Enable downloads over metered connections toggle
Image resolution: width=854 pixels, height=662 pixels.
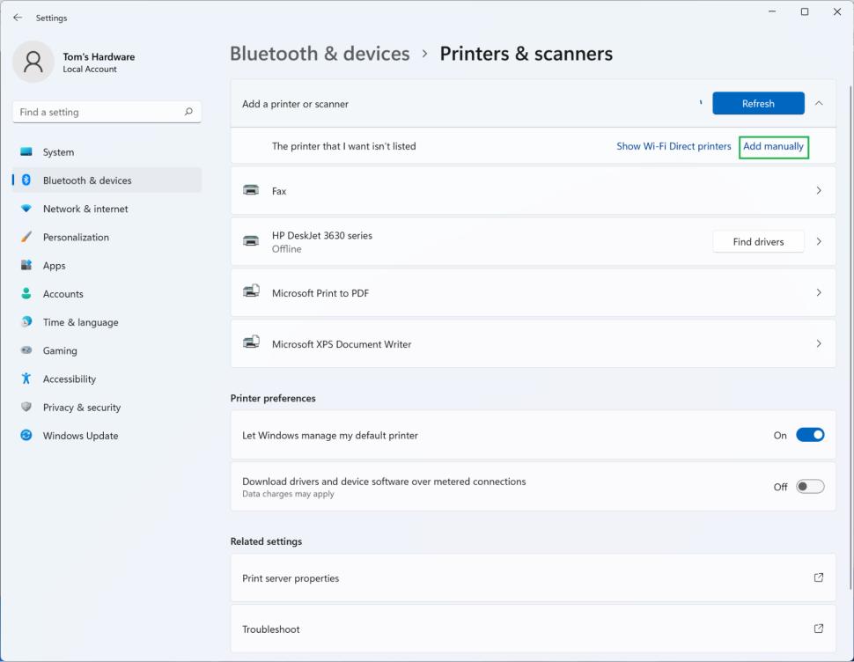click(x=810, y=487)
